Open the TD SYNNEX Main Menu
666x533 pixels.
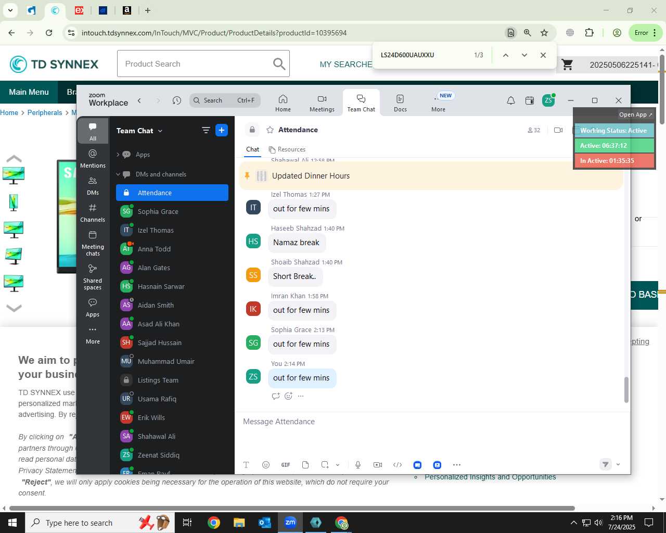(29, 92)
